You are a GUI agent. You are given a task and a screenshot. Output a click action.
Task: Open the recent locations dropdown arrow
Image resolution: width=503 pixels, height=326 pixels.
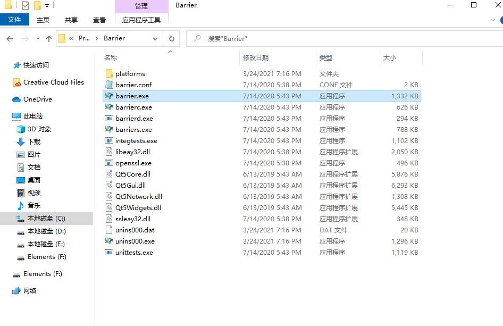tap(38, 39)
